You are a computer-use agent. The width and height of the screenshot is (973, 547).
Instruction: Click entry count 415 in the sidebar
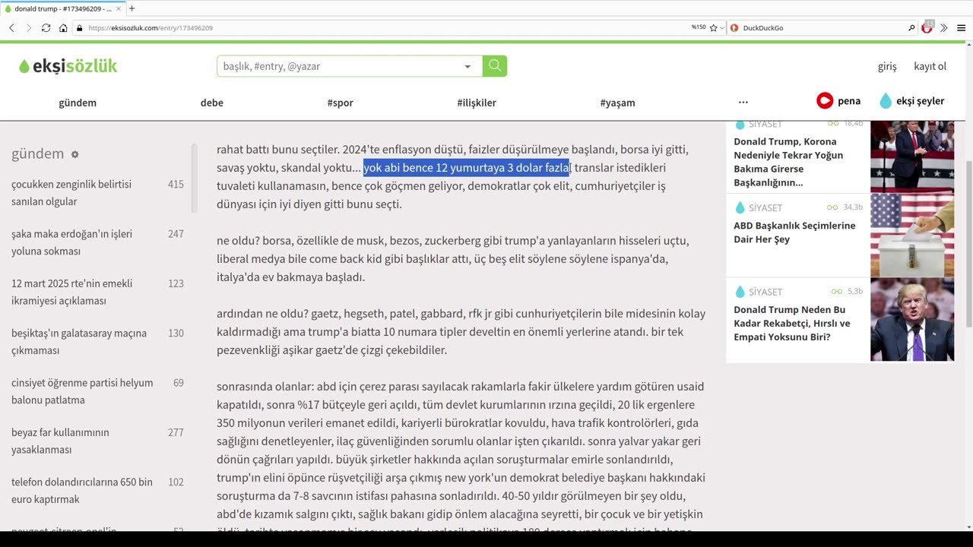(x=176, y=184)
